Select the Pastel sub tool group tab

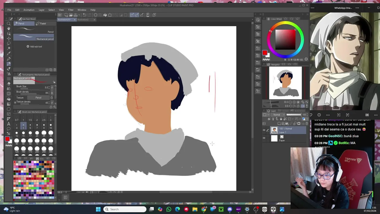45,23
